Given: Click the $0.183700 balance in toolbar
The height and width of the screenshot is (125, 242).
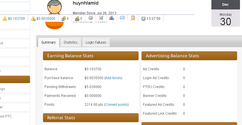Looking at the screenshot, I should [16, 19].
